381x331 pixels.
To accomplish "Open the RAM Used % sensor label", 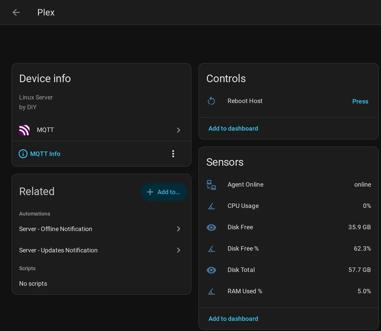I will 245,291.
